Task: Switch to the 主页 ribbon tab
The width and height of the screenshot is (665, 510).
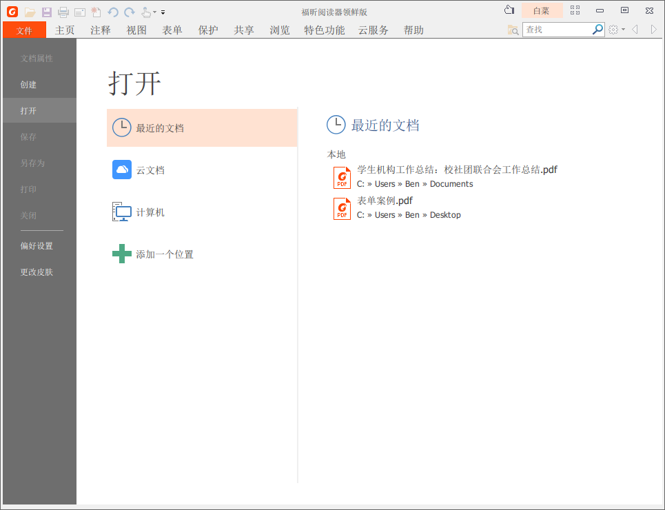Action: [64, 30]
